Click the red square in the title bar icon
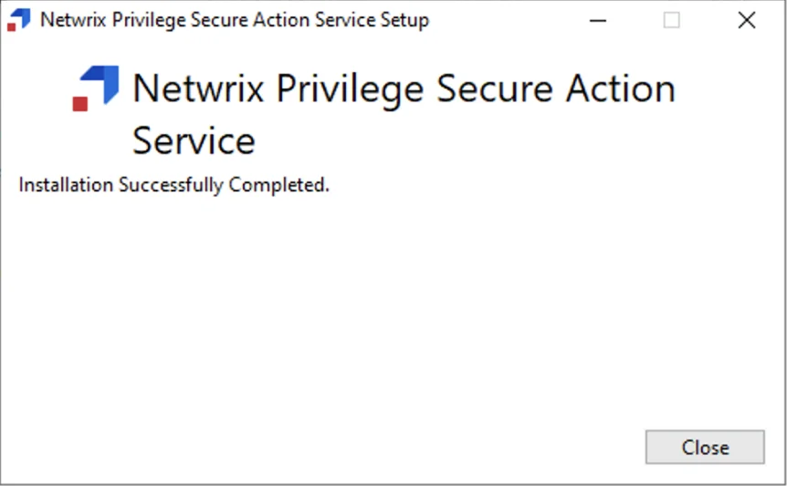This screenshot has height=486, width=787. pos(11,27)
